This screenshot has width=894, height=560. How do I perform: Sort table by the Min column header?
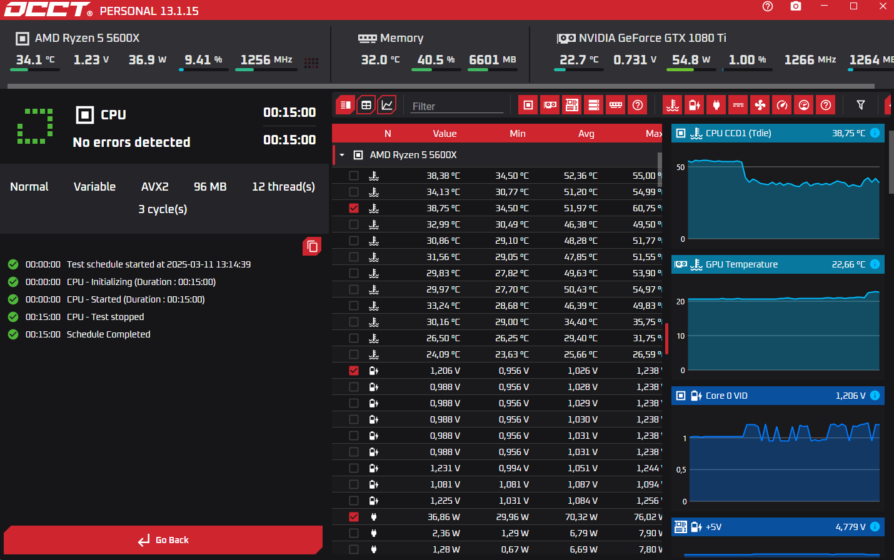pyautogui.click(x=518, y=134)
